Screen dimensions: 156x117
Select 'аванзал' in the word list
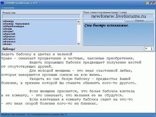pos(9,41)
